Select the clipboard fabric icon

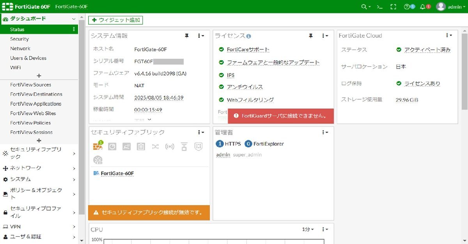tap(141, 146)
